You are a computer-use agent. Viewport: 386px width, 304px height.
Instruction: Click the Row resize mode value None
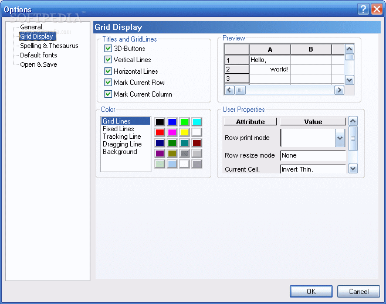313,155
